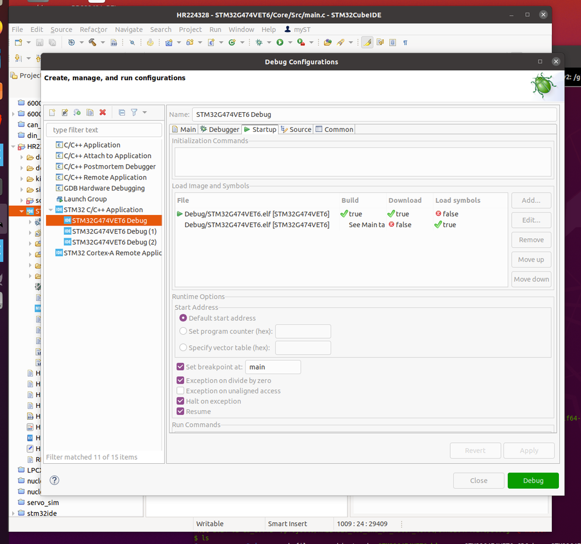Viewport: 581px width, 544px height.
Task: Export the selected launch configuration
Action: tap(77, 113)
